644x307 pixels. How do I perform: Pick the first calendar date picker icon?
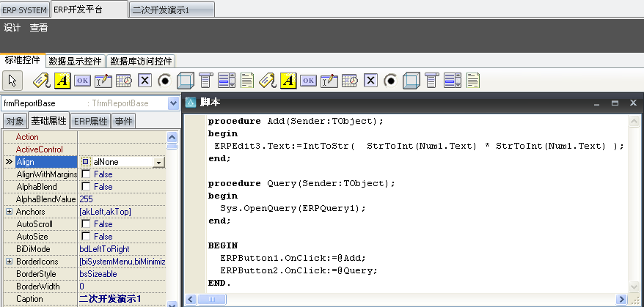(x=124, y=81)
